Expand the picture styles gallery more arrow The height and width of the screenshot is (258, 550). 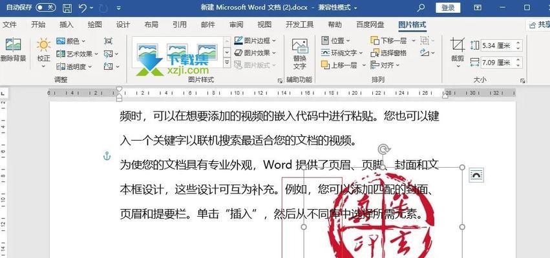pyautogui.click(x=227, y=63)
